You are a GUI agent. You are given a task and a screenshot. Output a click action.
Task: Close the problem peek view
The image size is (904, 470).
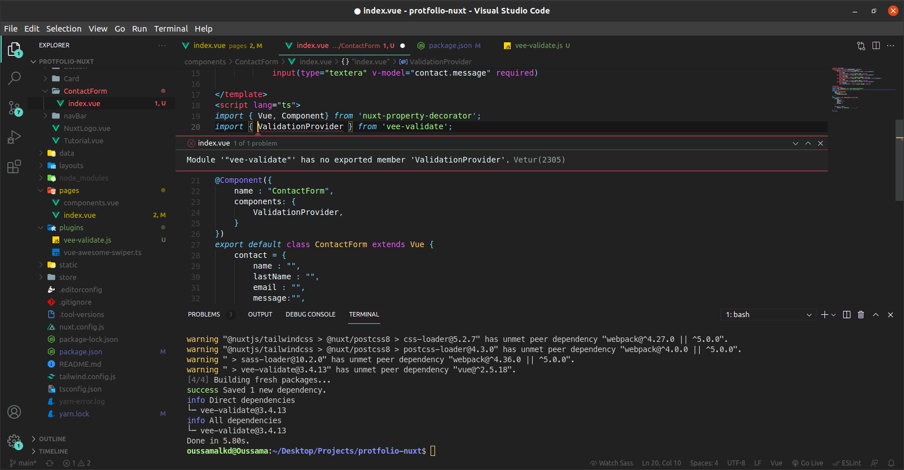820,143
